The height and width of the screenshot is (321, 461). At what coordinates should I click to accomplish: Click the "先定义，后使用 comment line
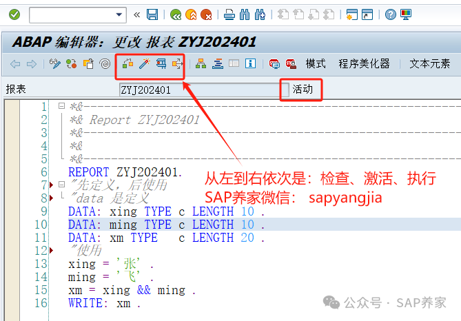119,185
